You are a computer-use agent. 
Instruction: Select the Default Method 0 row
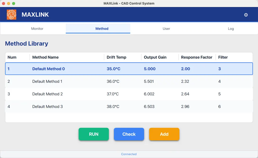[129, 69]
